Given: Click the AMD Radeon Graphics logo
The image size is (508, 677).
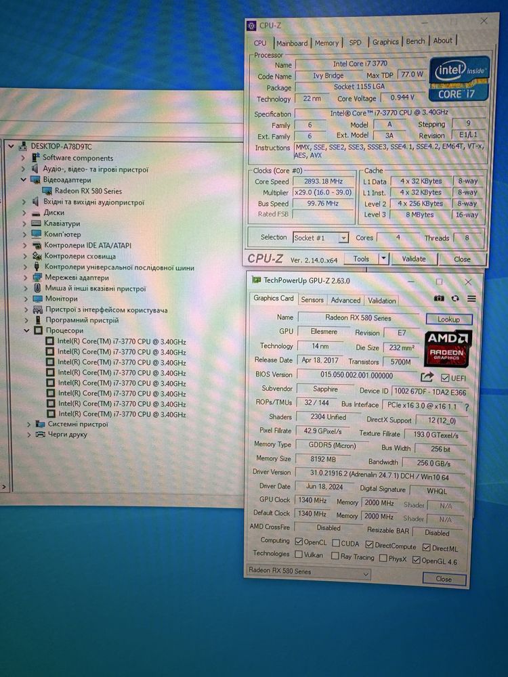Looking at the screenshot, I should click(447, 349).
